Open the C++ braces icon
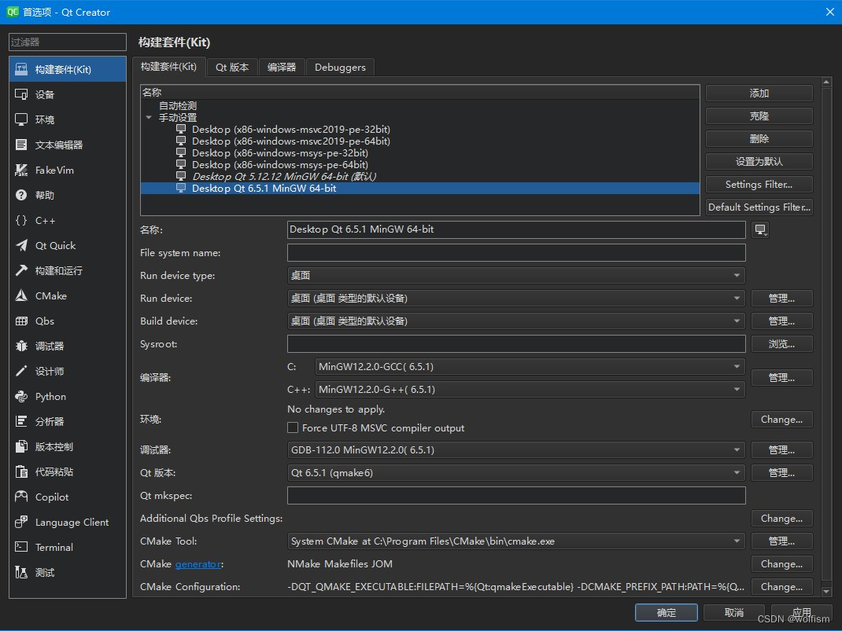The width and height of the screenshot is (842, 631). tap(21, 220)
